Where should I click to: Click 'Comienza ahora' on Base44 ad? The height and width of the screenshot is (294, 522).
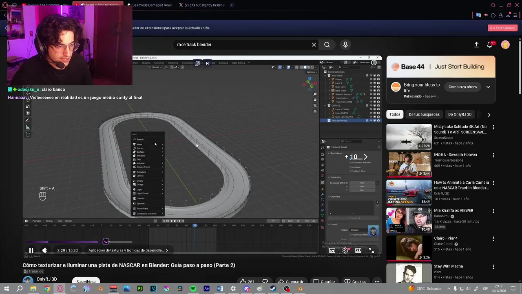462,87
